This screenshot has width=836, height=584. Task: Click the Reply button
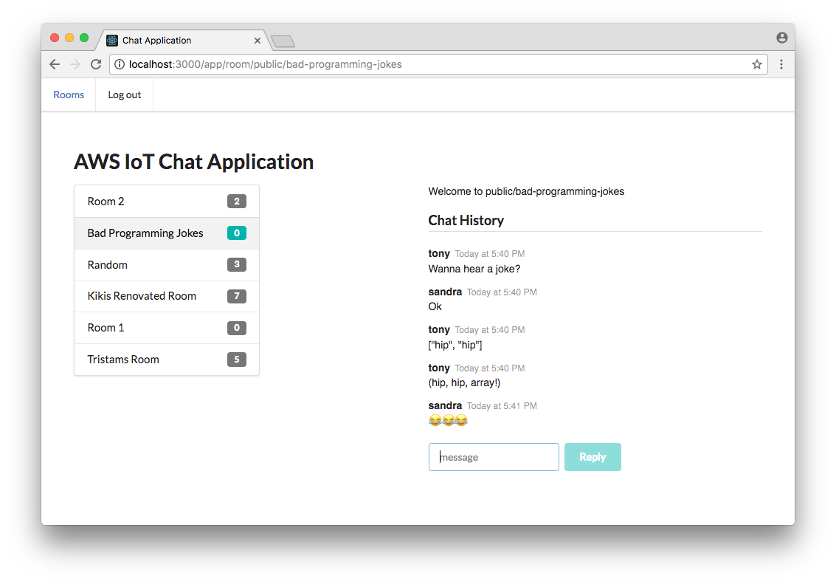pos(593,457)
